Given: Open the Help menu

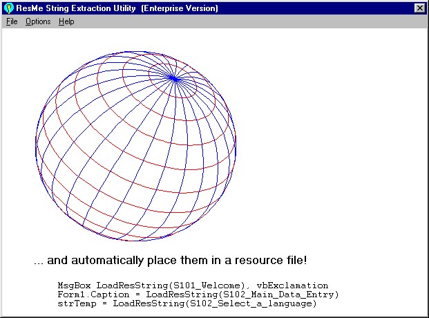Looking at the screenshot, I should [66, 21].
